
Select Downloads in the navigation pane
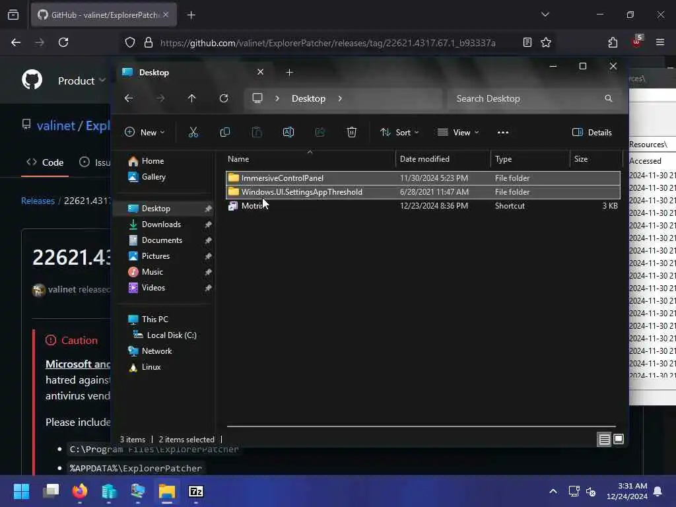point(161,224)
